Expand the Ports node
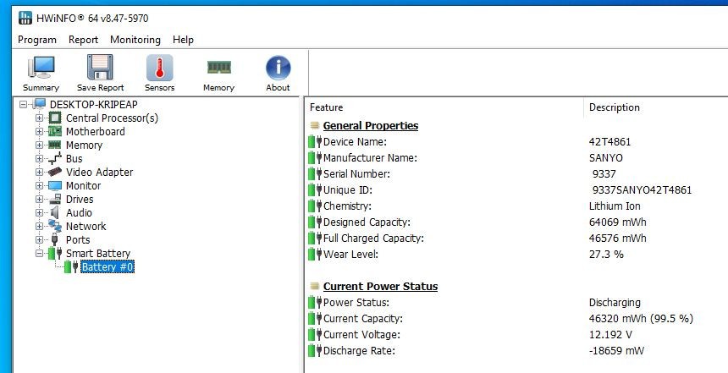 40,240
